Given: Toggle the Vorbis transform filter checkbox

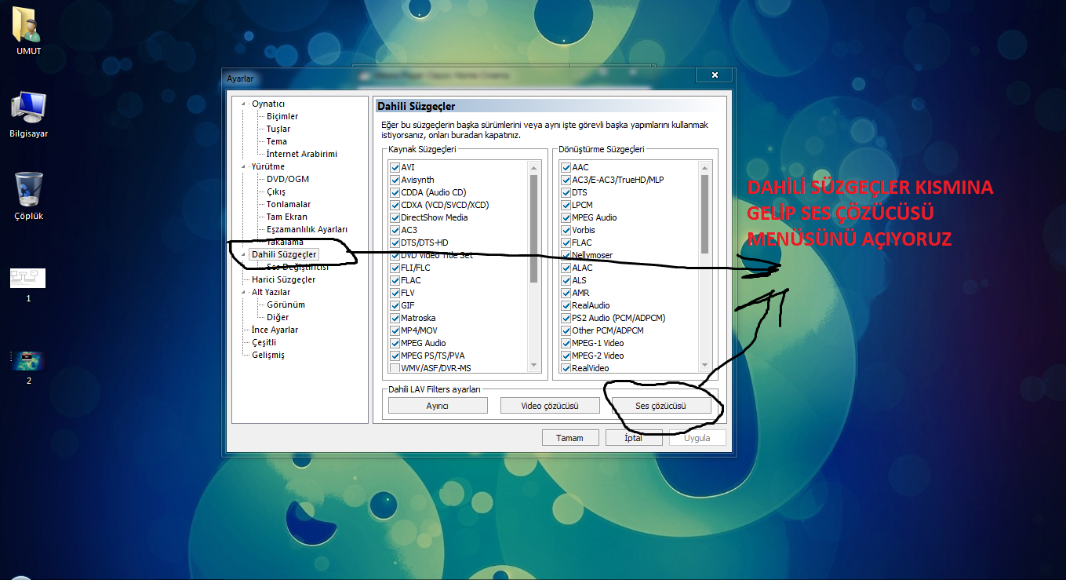Looking at the screenshot, I should (x=566, y=230).
